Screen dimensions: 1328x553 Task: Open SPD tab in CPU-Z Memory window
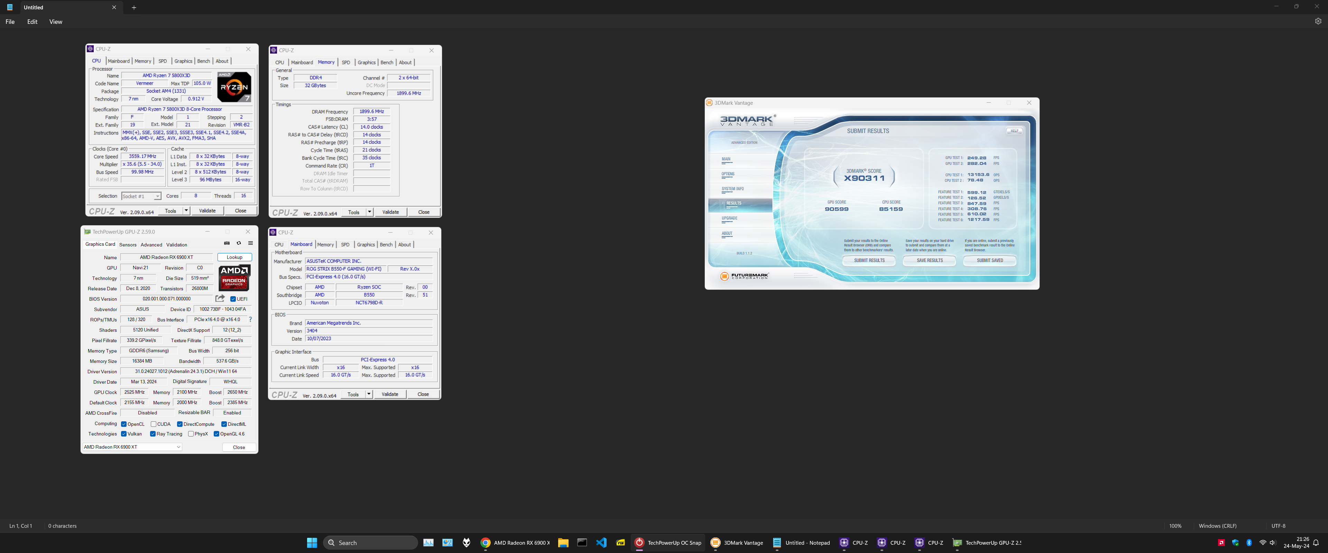[x=346, y=62]
